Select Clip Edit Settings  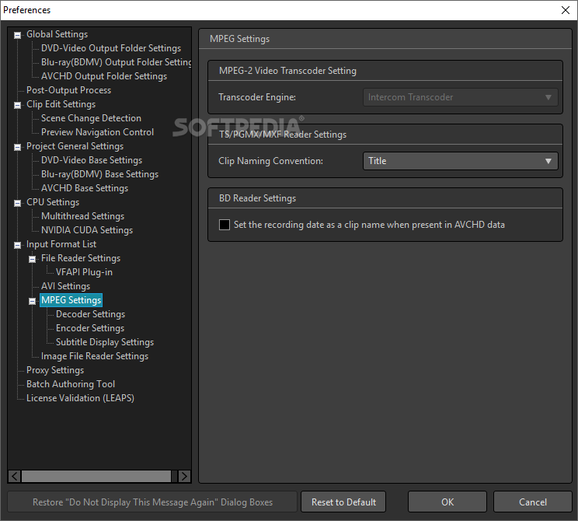click(61, 104)
